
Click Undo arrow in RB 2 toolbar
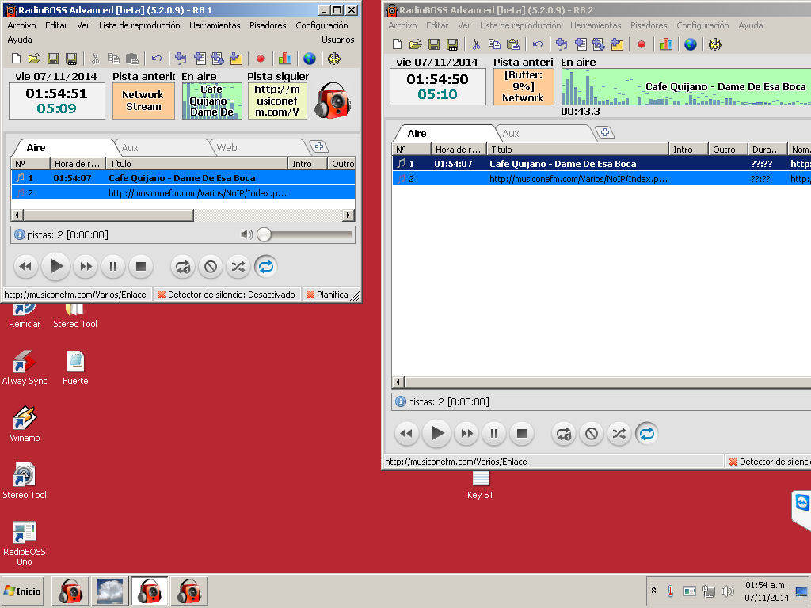538,44
